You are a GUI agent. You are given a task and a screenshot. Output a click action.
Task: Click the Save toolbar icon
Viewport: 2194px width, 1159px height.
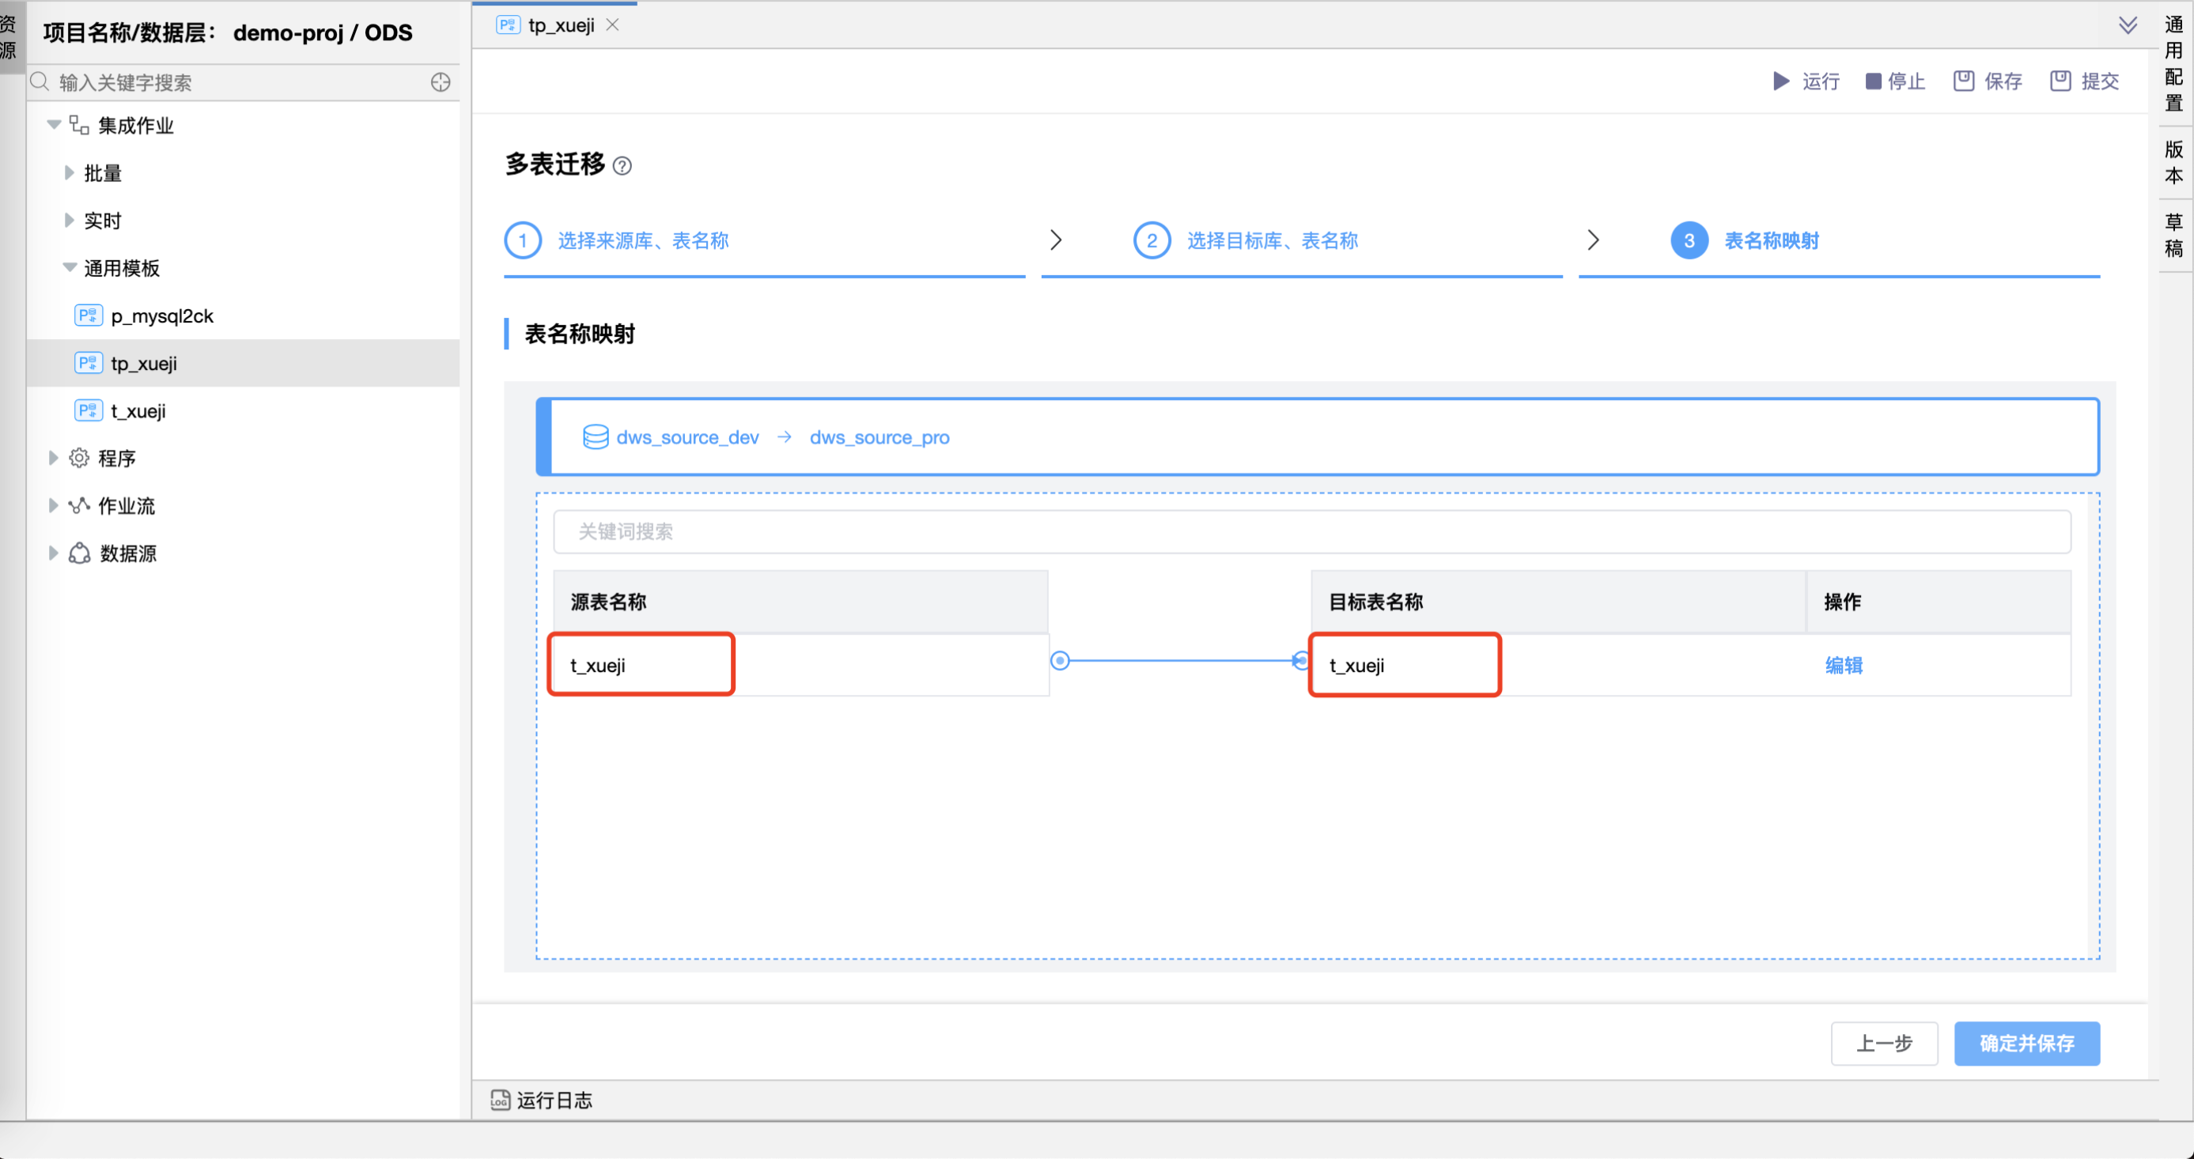[x=1963, y=81]
